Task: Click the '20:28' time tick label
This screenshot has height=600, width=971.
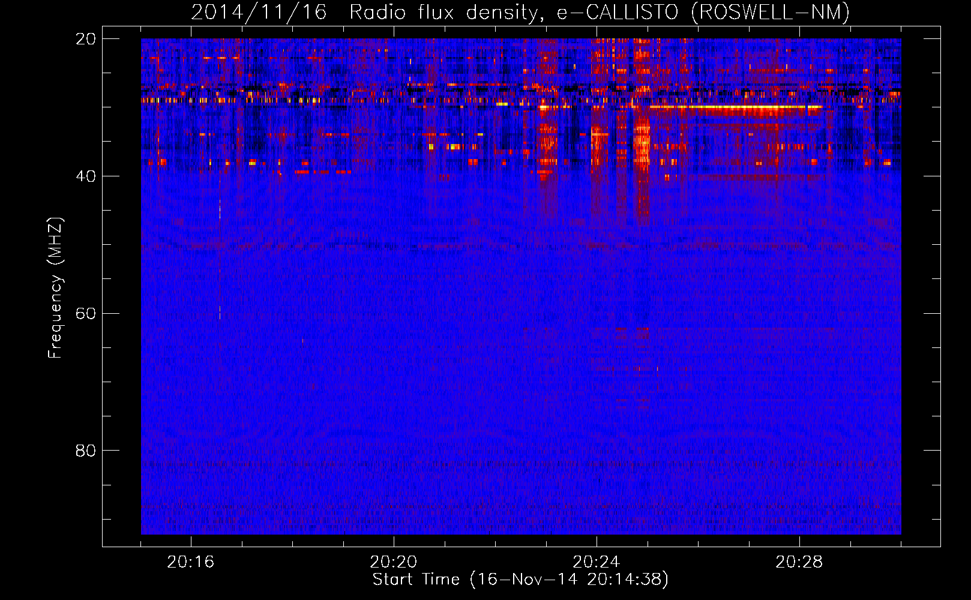Action: point(799,562)
